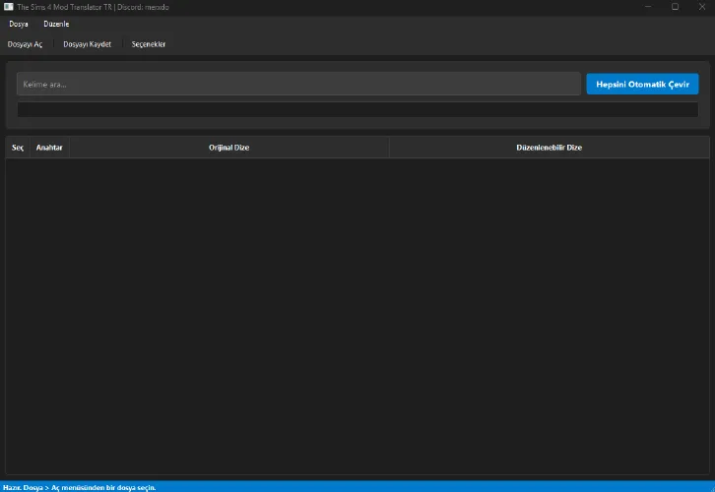715x492 pixels.
Task: Click the app icon in the title bar
Action: pyautogui.click(x=8, y=7)
